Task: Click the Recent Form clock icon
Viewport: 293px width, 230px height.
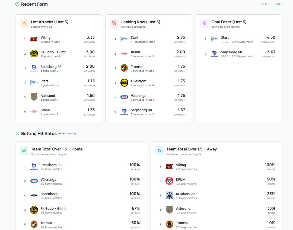Action: [17, 4]
